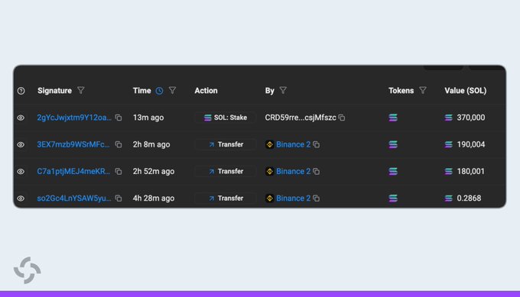Open the Tokens column filter
The image size is (520, 297).
[423, 90]
